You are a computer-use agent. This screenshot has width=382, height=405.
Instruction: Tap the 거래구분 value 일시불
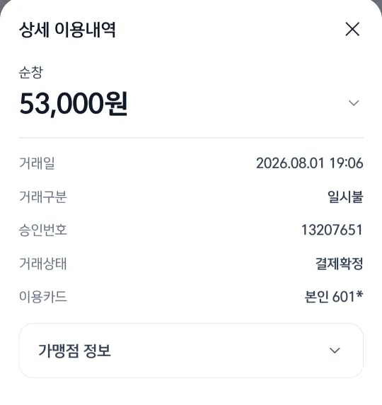point(345,196)
